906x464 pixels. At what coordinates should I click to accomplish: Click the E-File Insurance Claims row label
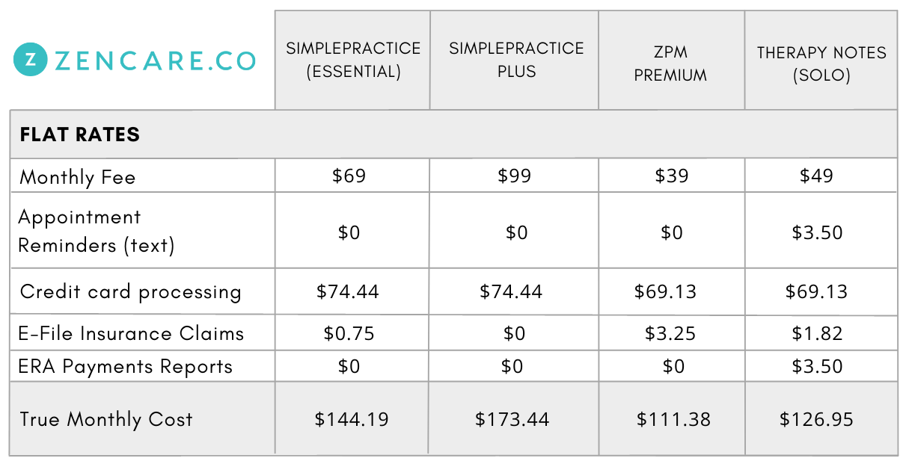click(131, 333)
